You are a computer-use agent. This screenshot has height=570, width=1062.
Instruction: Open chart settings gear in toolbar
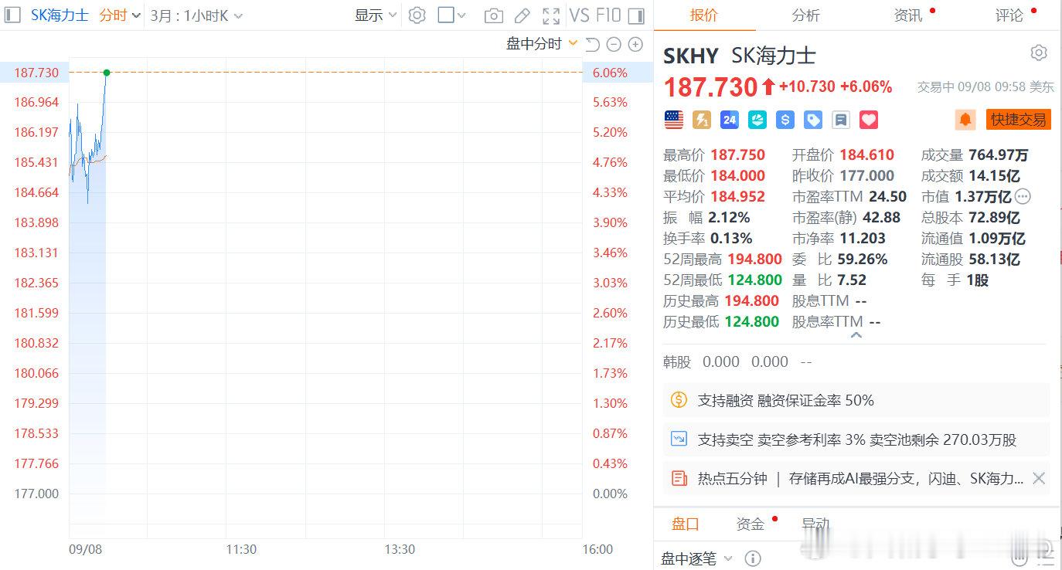click(x=417, y=15)
